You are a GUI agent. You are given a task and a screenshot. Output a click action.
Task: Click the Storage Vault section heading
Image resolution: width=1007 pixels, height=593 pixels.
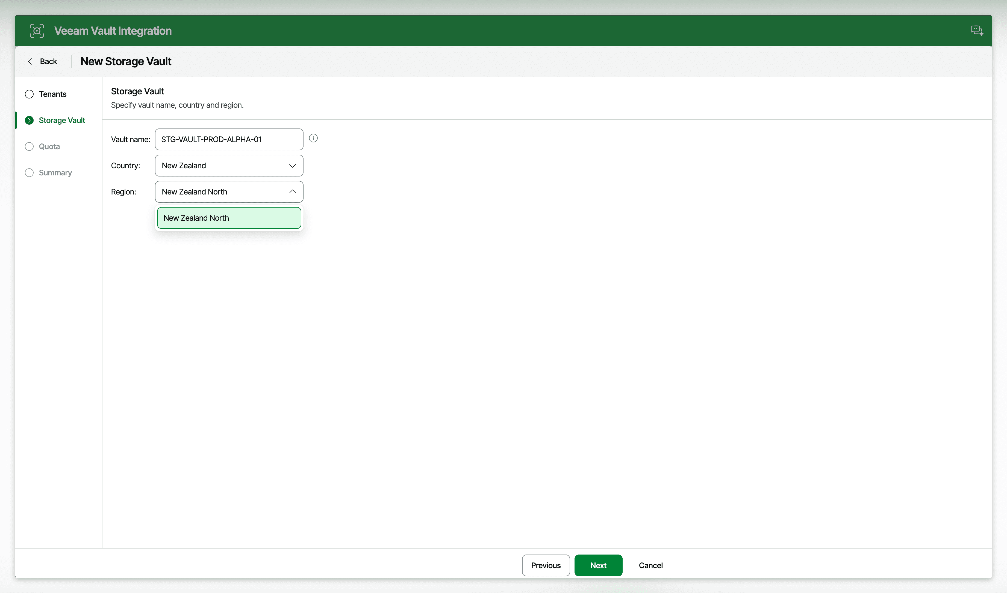click(x=137, y=91)
